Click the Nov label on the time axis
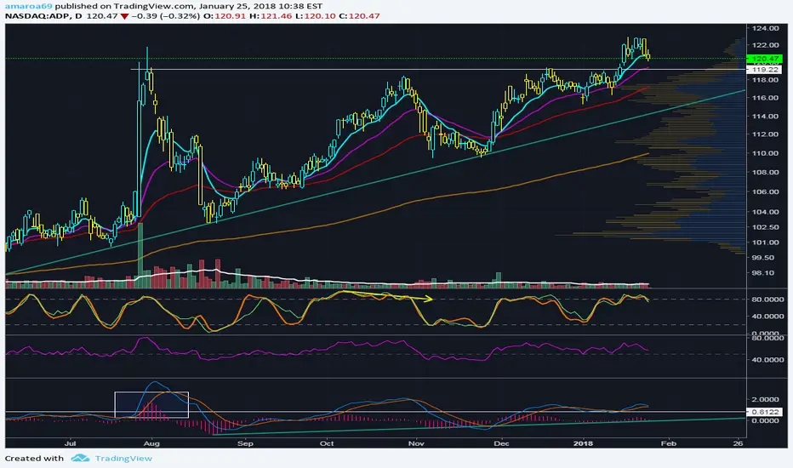Viewport: 793px width, 468px height. (416, 443)
